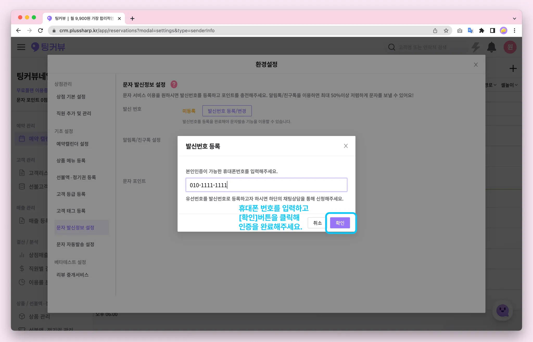Click the browser reload icon
The image size is (533, 342).
(x=40, y=30)
